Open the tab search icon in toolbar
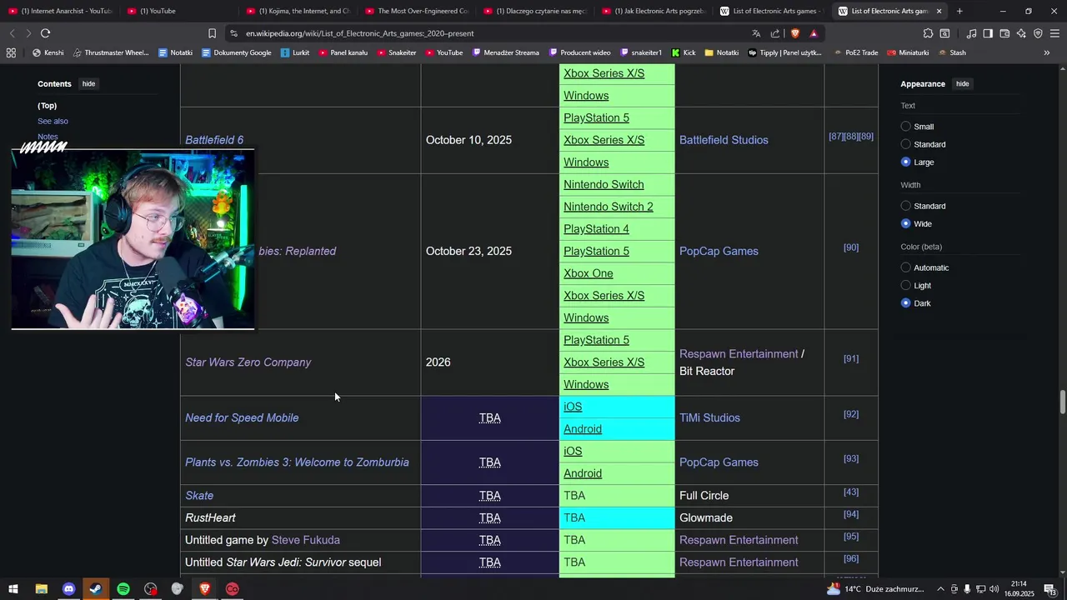Image resolution: width=1067 pixels, height=600 pixels. pyautogui.click(x=944, y=33)
